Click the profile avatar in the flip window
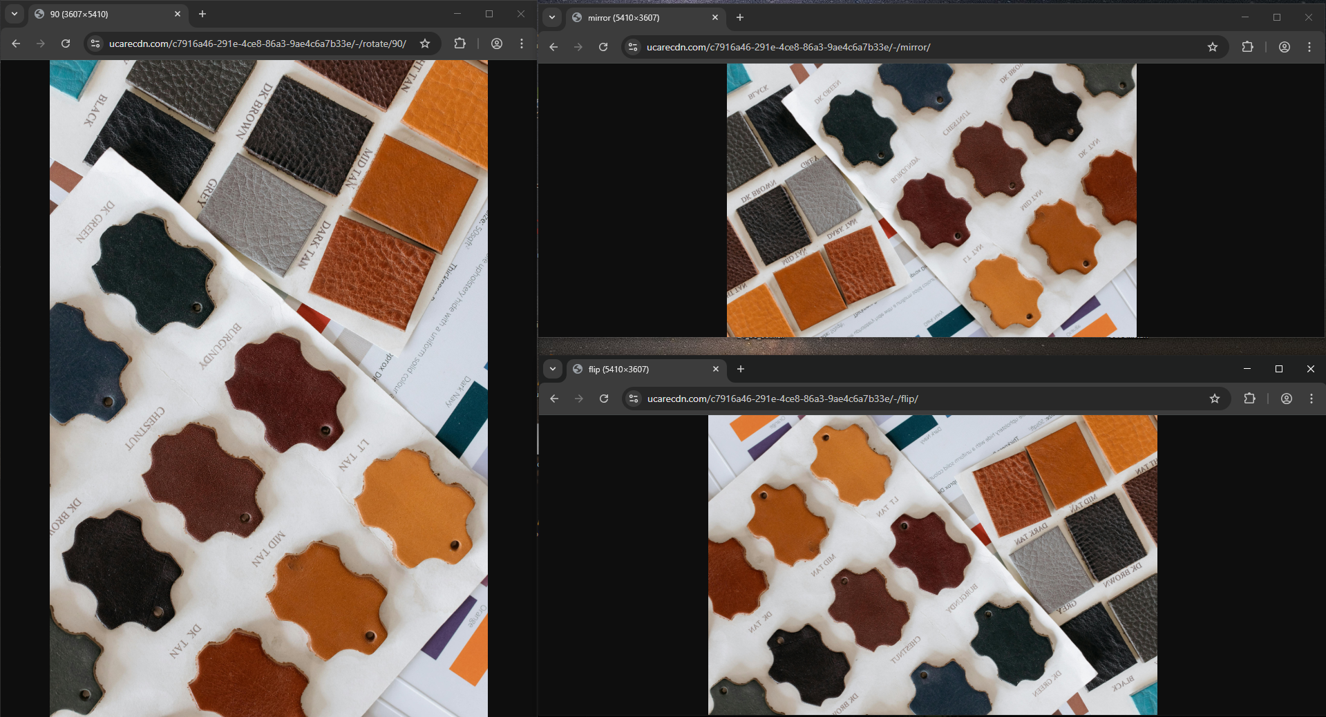Image resolution: width=1326 pixels, height=717 pixels. click(x=1286, y=399)
